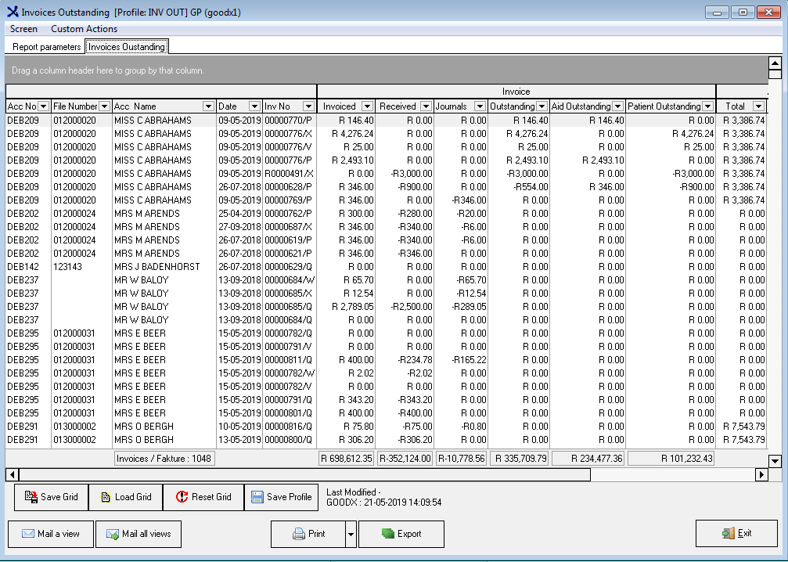Send all views with Mail all views
The height and width of the screenshot is (562, 788).
coord(139,534)
